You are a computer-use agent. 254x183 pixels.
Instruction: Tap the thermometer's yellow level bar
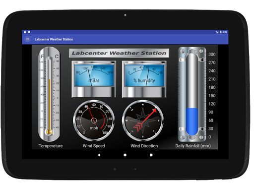(49, 104)
